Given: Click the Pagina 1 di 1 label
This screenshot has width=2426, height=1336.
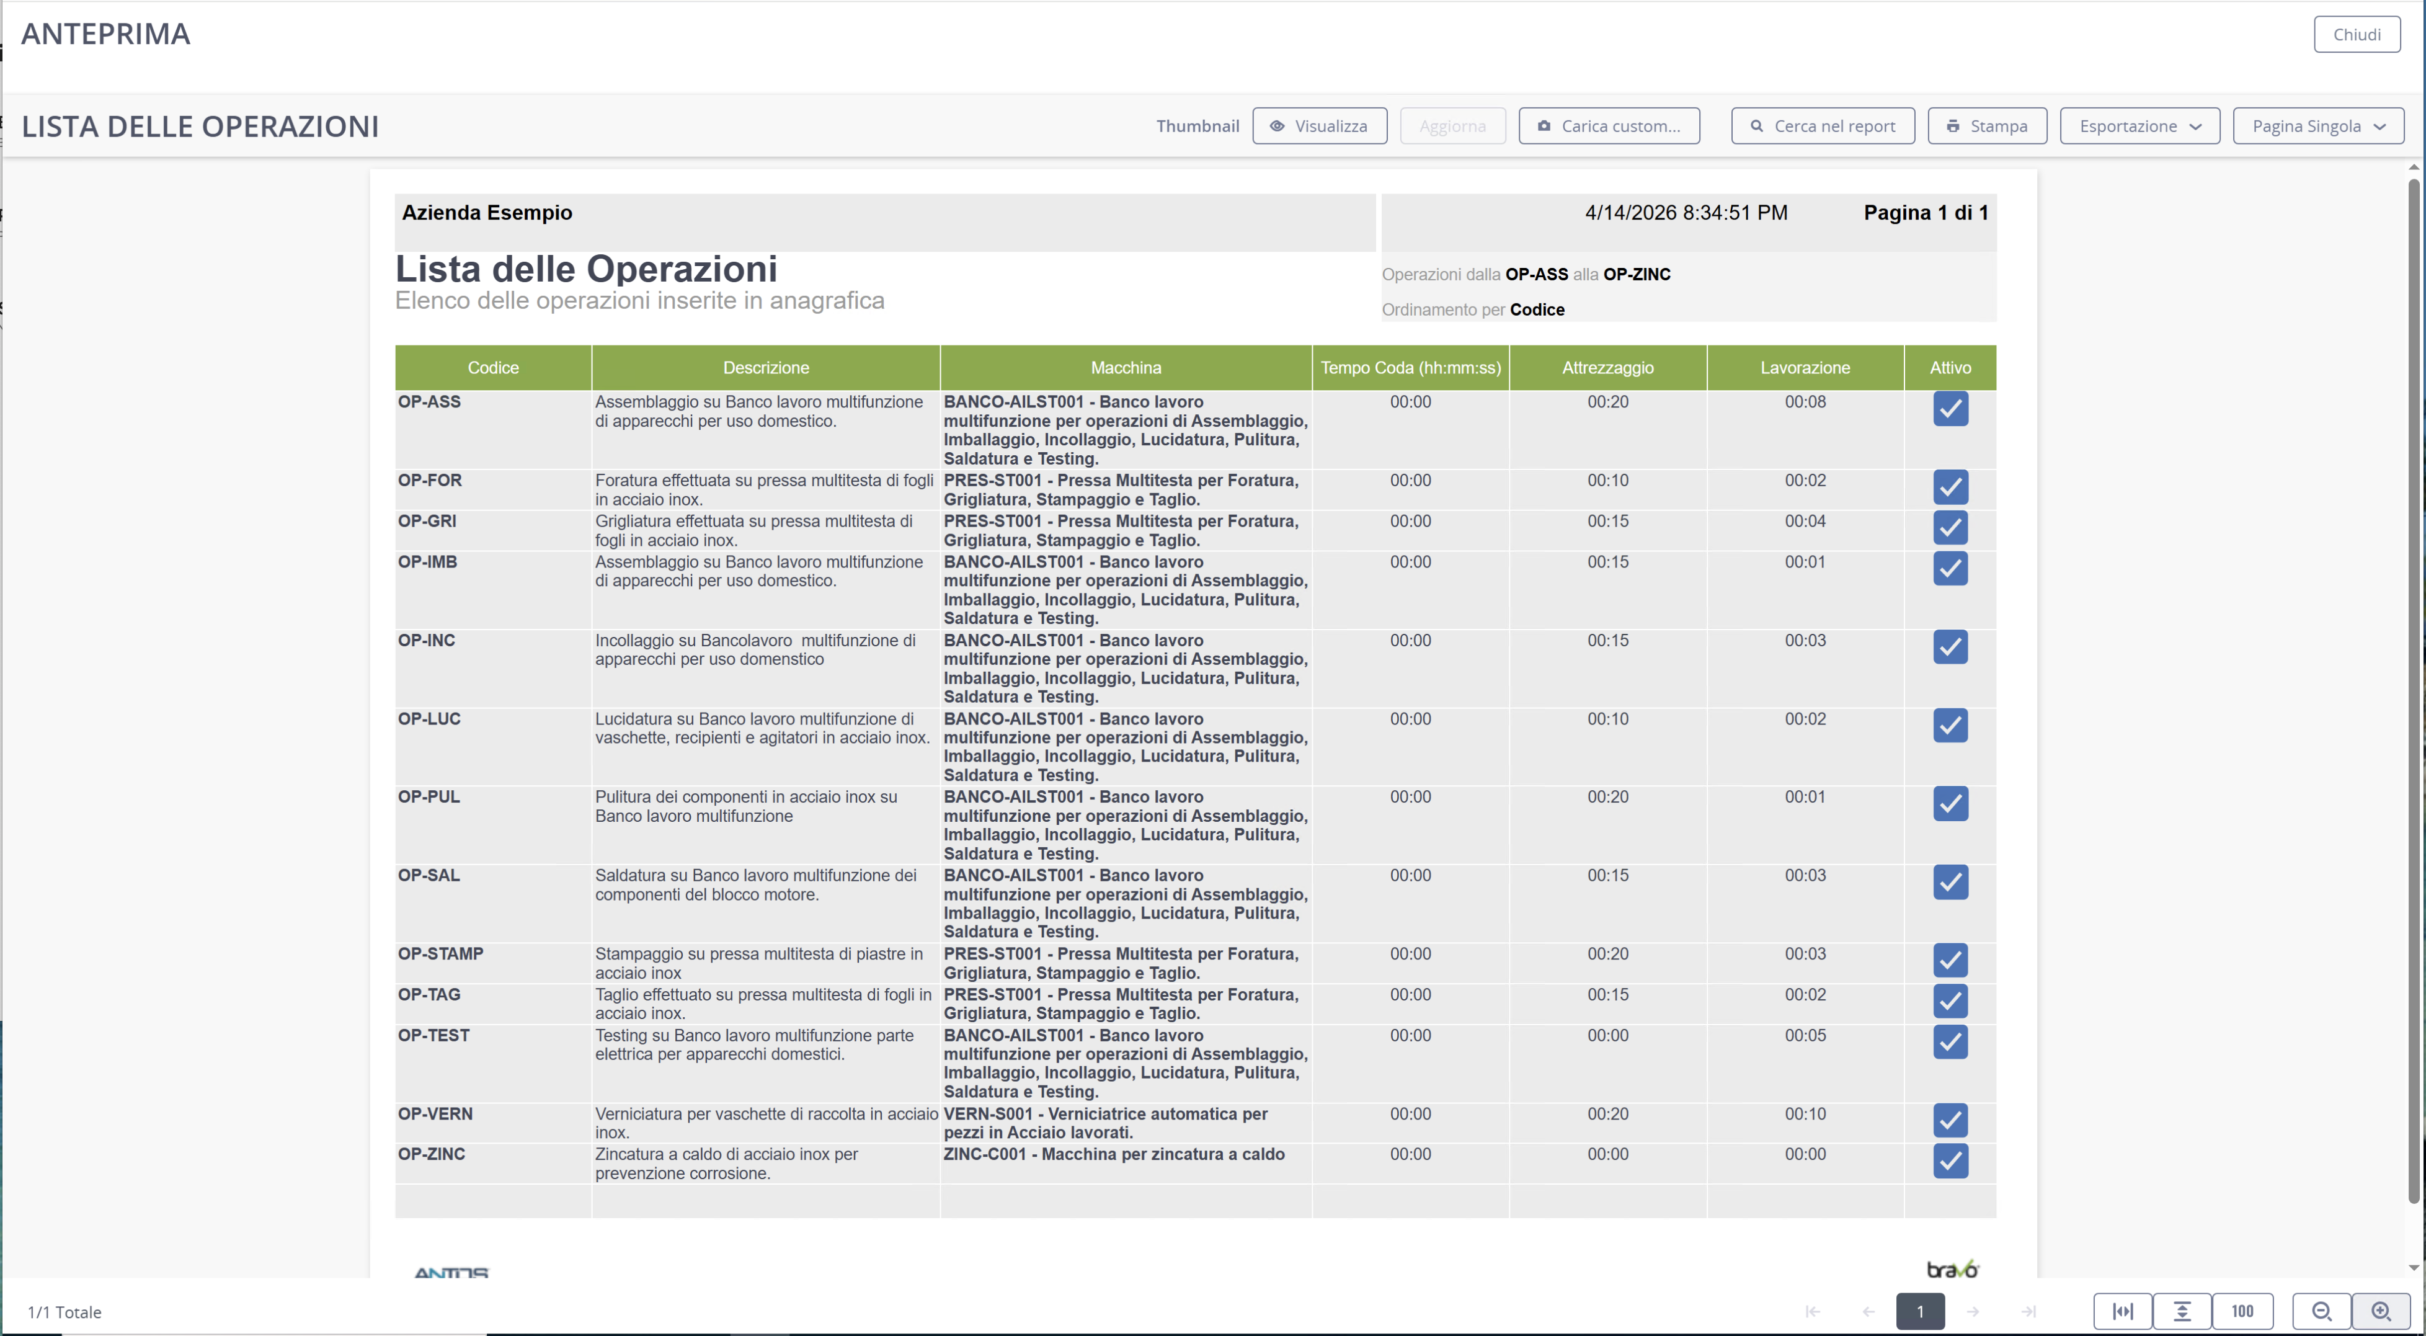Looking at the screenshot, I should (x=1926, y=213).
